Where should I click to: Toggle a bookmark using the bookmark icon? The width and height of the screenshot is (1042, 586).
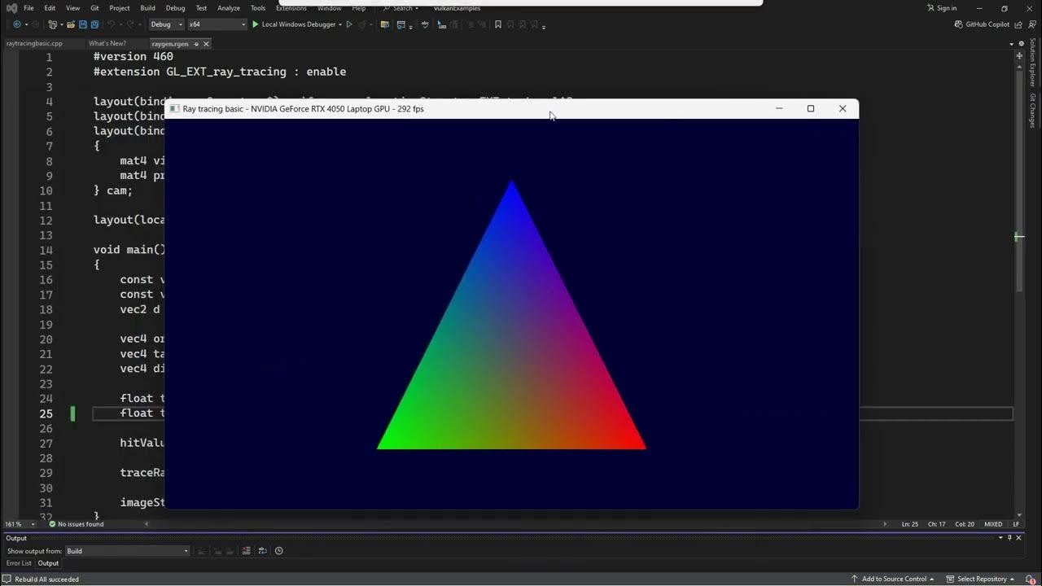pyautogui.click(x=497, y=24)
